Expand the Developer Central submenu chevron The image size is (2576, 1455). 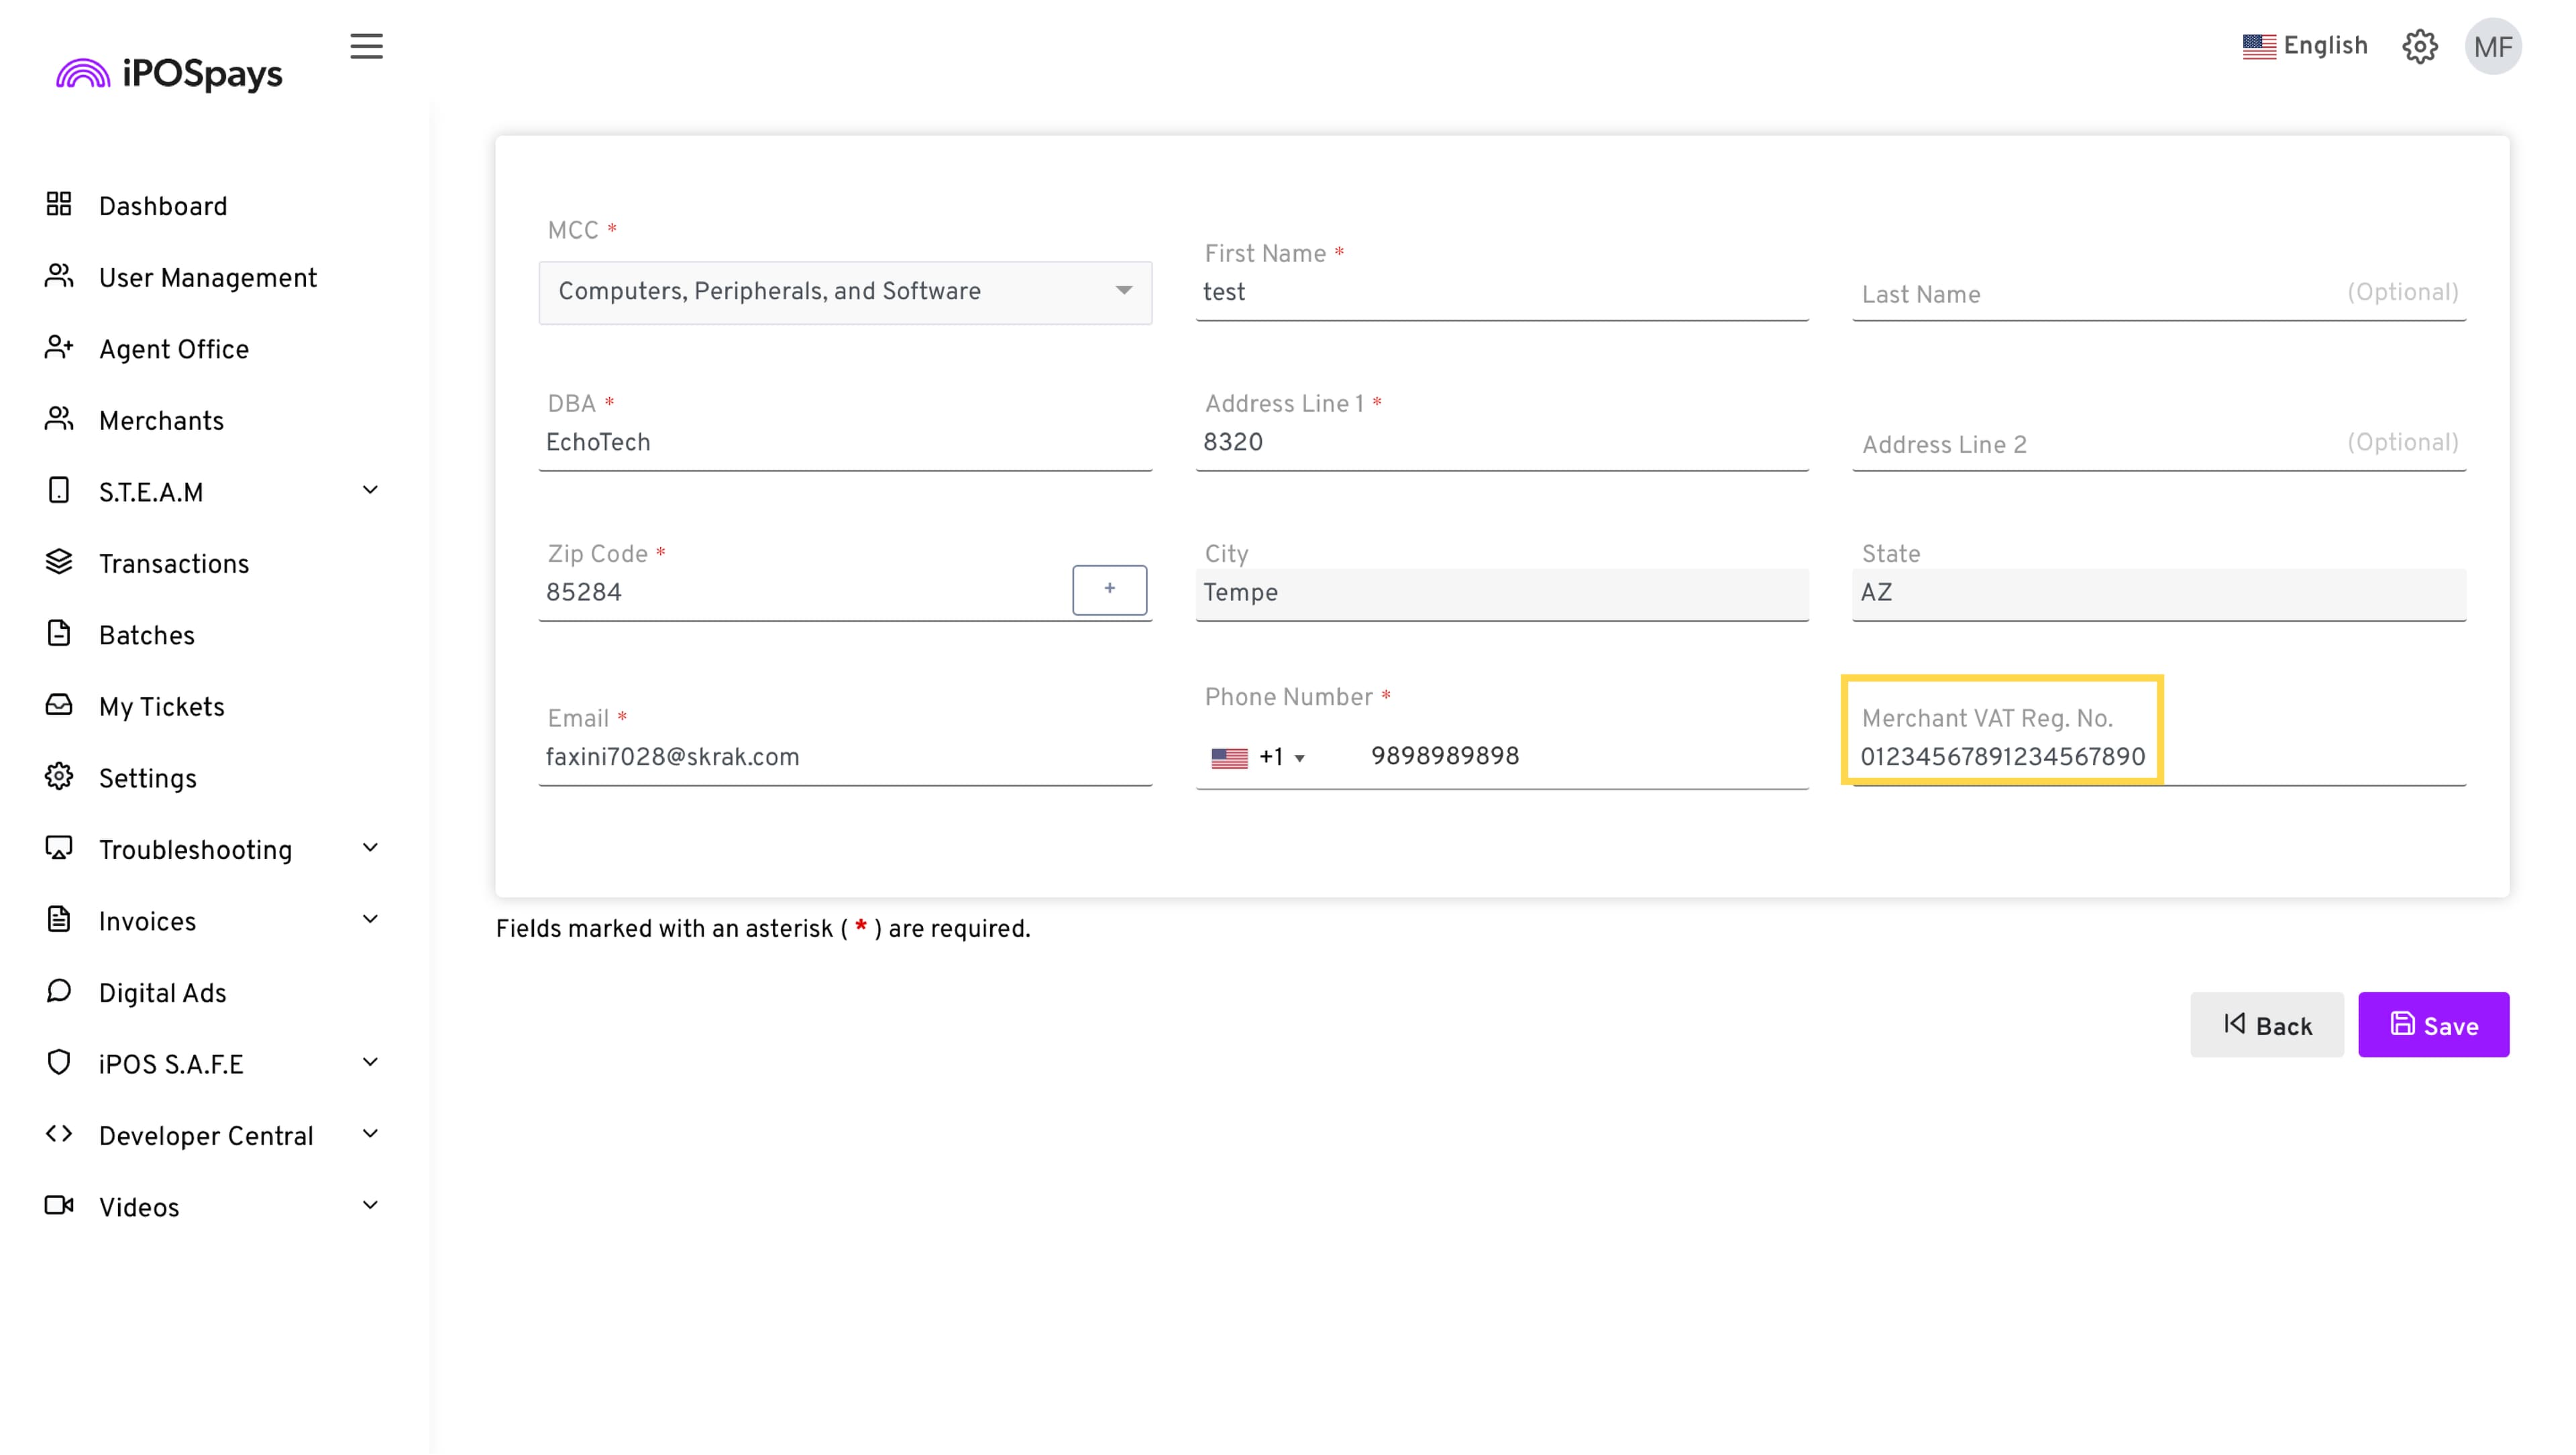click(x=370, y=1133)
